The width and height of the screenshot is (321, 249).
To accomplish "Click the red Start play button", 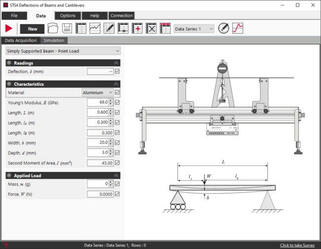I will pyautogui.click(x=9, y=29).
